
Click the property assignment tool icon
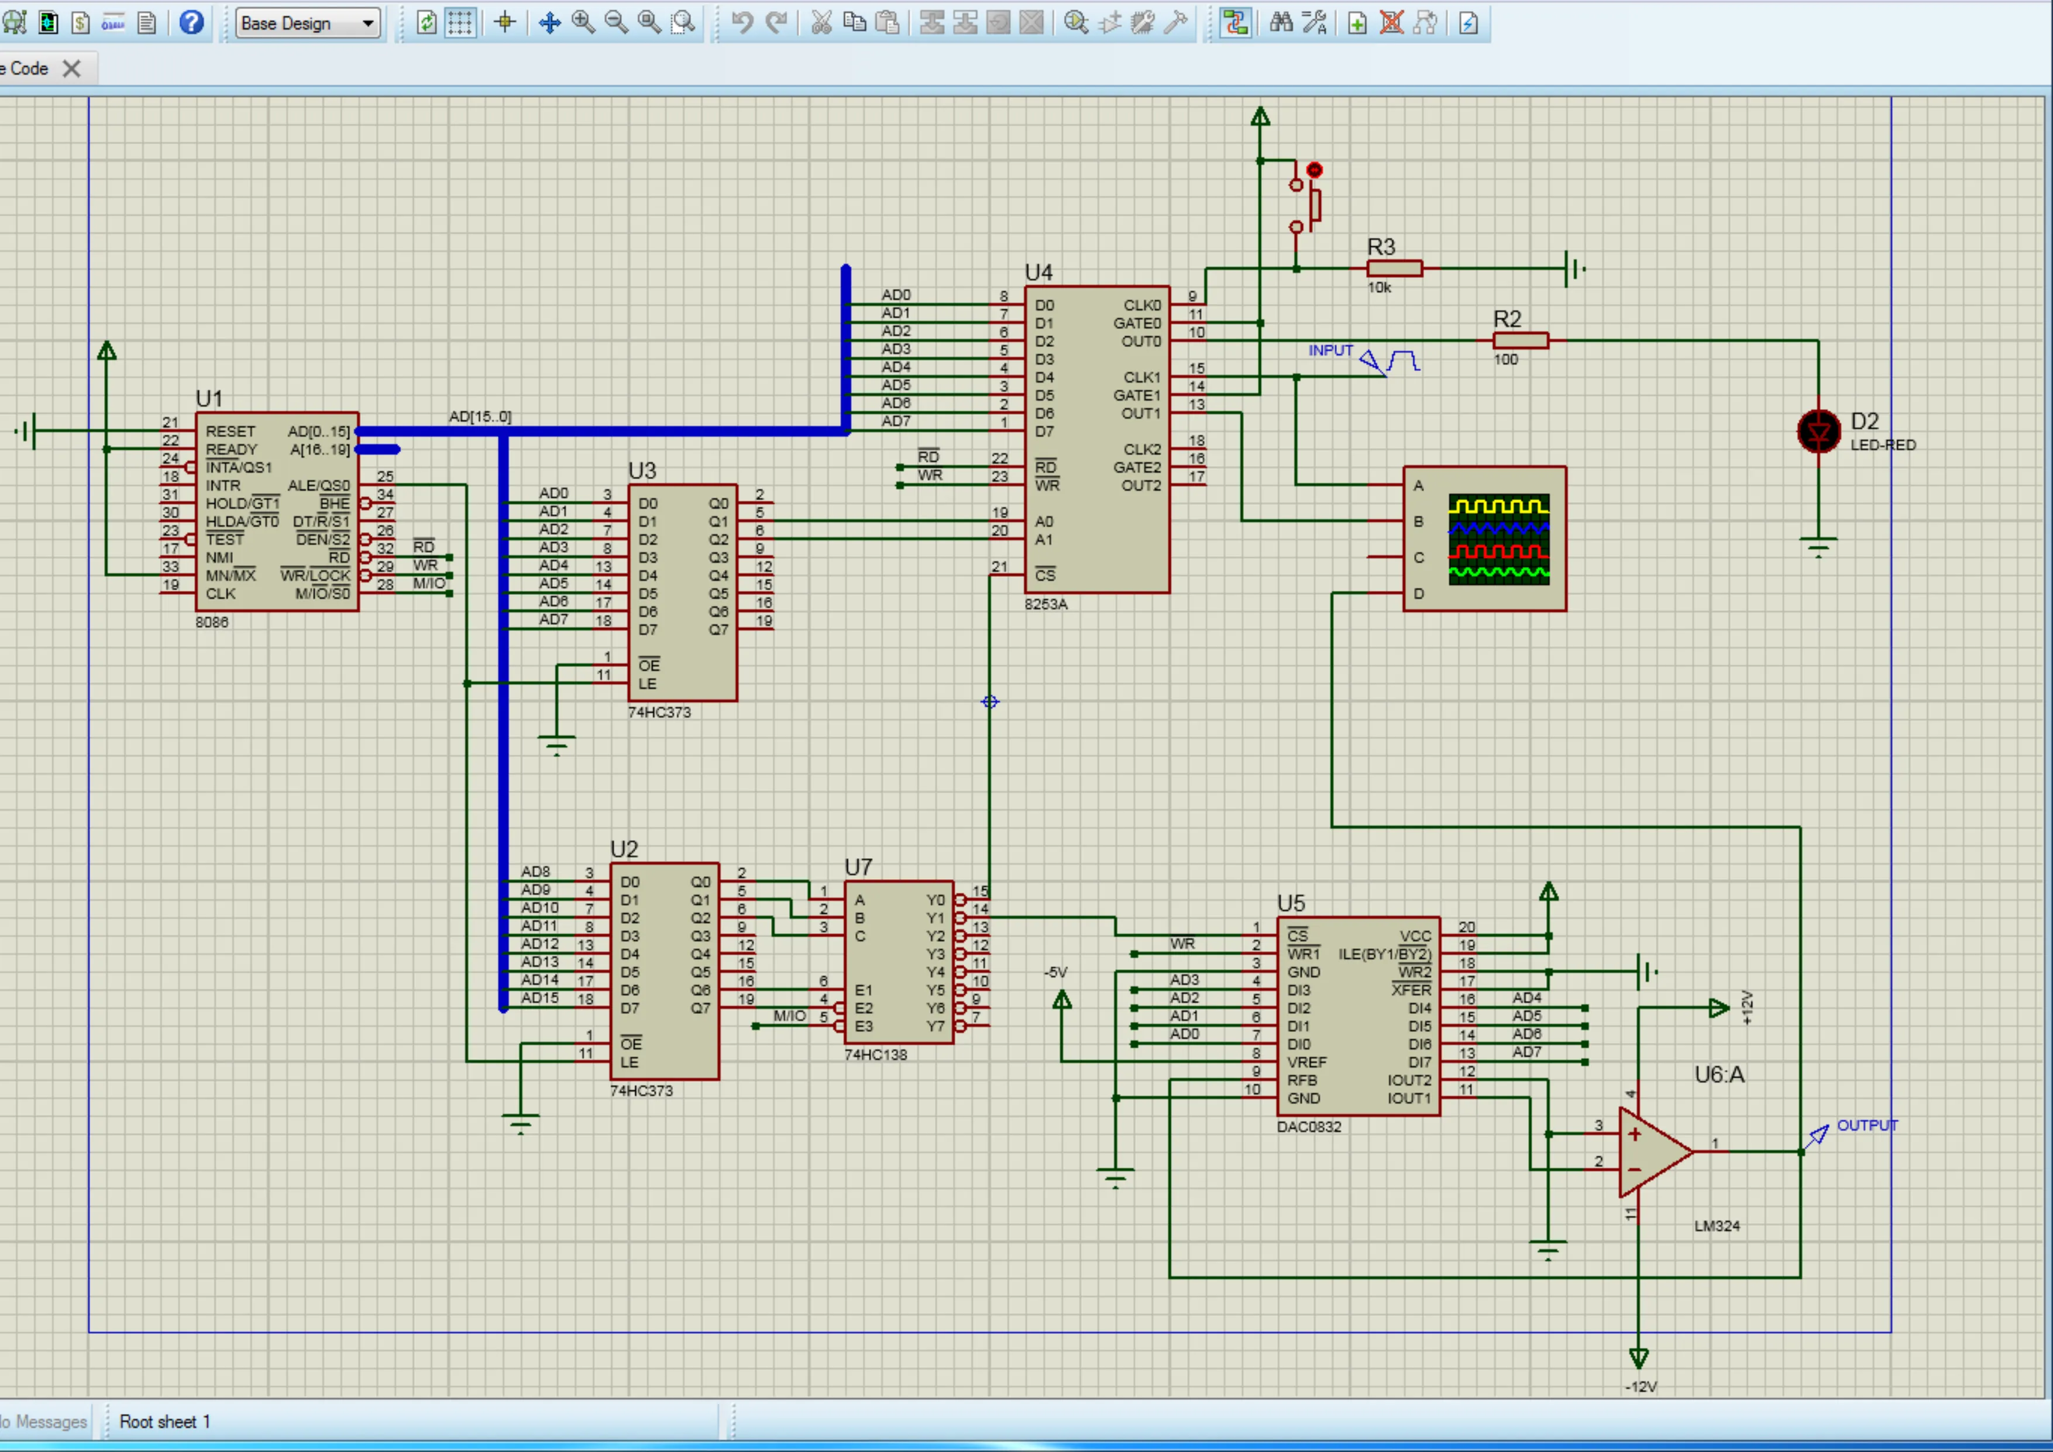tap(1313, 23)
